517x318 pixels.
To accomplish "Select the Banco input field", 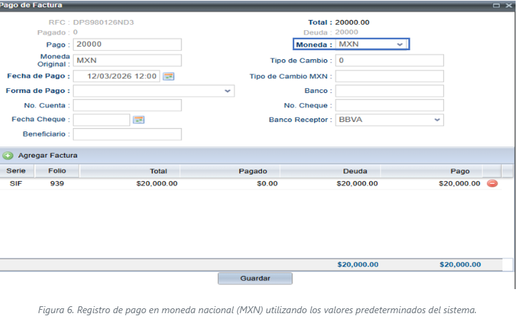I will (x=389, y=91).
